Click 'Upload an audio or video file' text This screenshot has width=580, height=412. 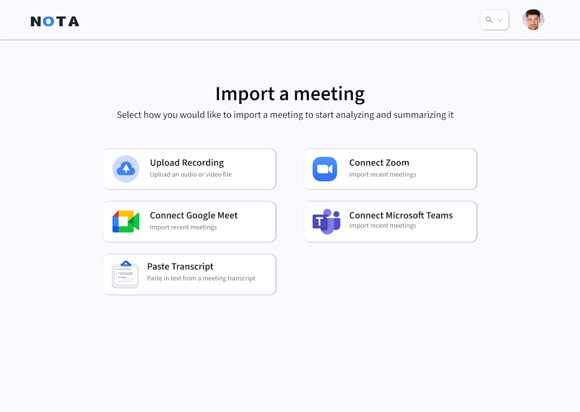(x=191, y=174)
